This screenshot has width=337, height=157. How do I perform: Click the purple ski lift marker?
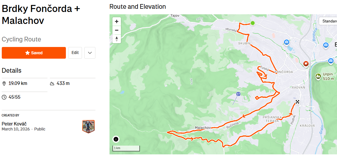point(238,94)
